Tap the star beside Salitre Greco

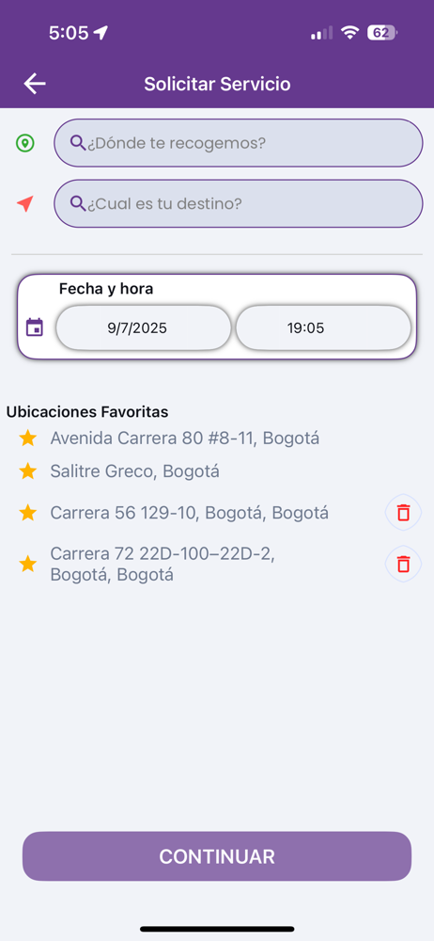[27, 471]
